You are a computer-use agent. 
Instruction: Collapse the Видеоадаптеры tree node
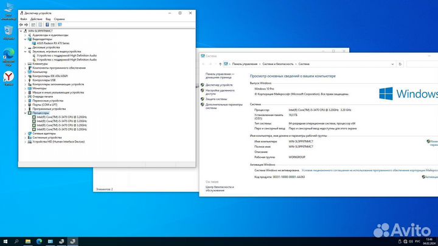pos(26,39)
